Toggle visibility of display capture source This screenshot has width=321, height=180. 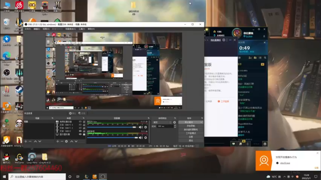point(80,134)
